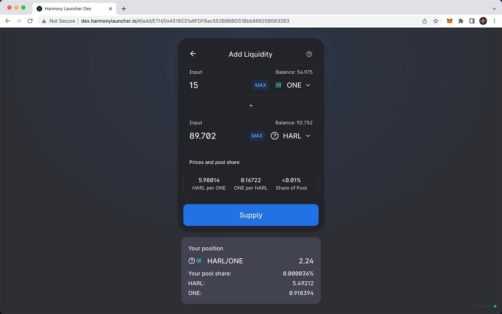Click the HARL unknown token question icon
The width and height of the screenshot is (502, 314).
point(275,136)
